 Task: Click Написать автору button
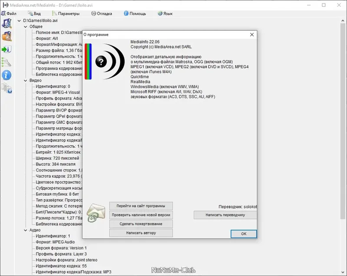point(141,233)
